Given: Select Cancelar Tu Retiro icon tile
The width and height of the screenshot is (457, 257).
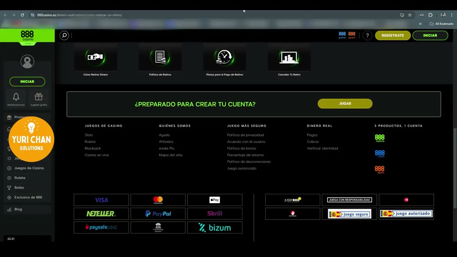Looking at the screenshot, I should click(289, 60).
